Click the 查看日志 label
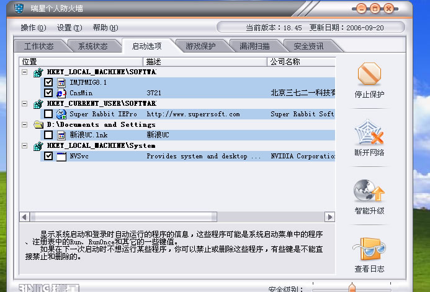Image resolution: width=430 pixels, height=292 pixels. (369, 269)
